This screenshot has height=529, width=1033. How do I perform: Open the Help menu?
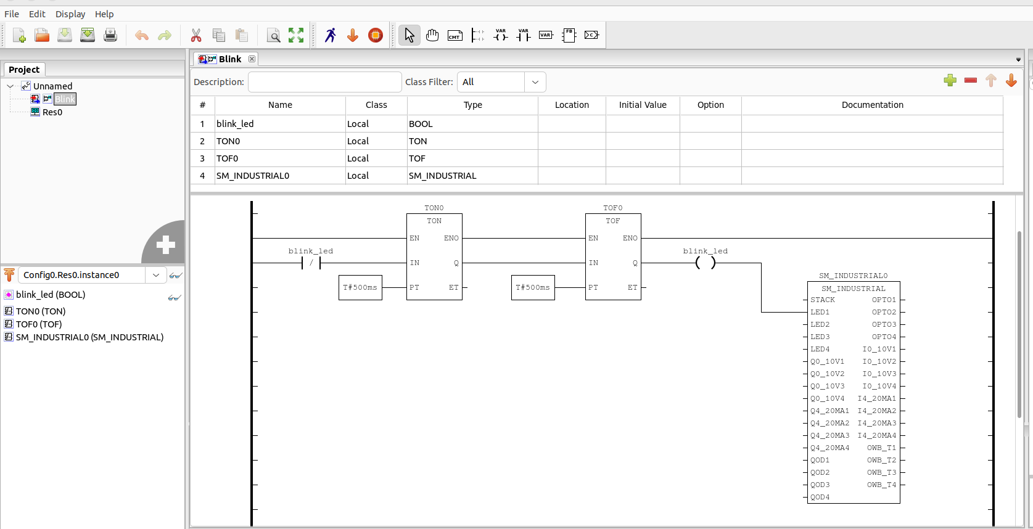click(104, 14)
